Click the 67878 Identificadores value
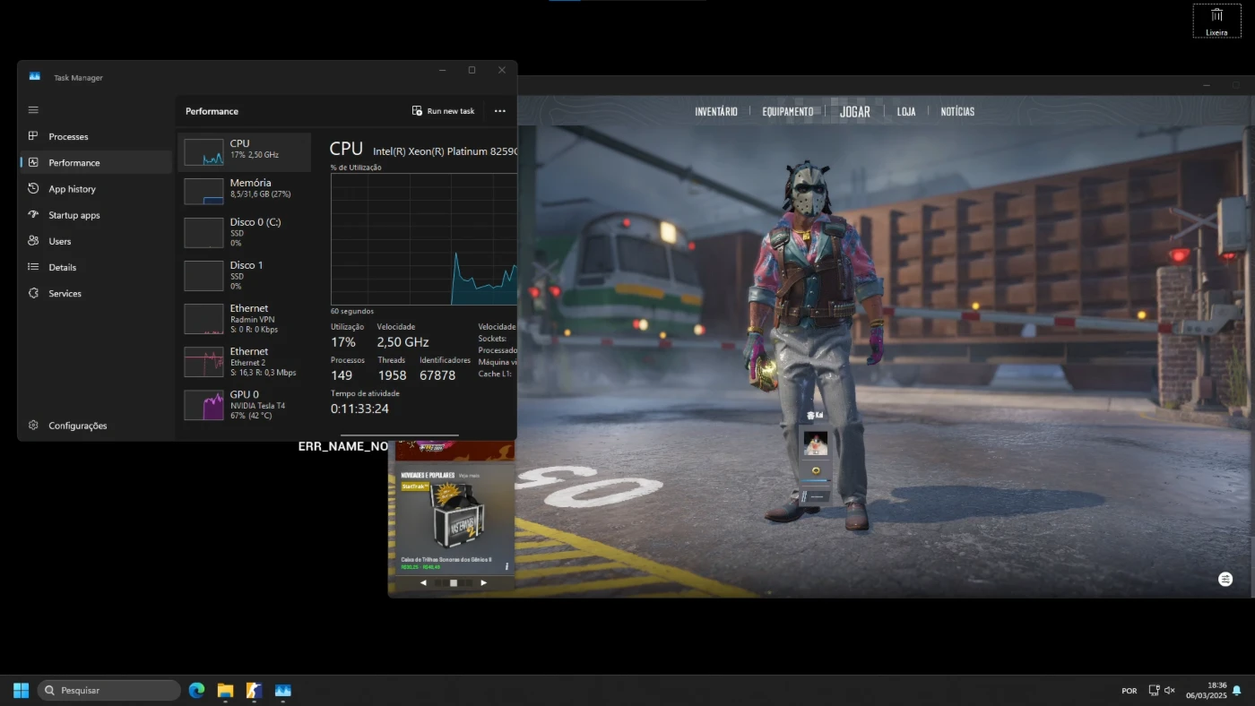The width and height of the screenshot is (1255, 706). (437, 375)
